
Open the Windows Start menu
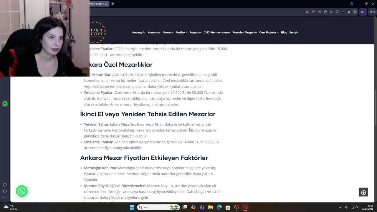132,207
